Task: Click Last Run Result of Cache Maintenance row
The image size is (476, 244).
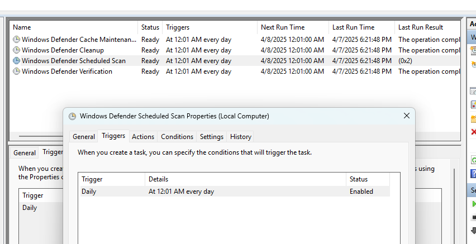Action: pos(429,40)
